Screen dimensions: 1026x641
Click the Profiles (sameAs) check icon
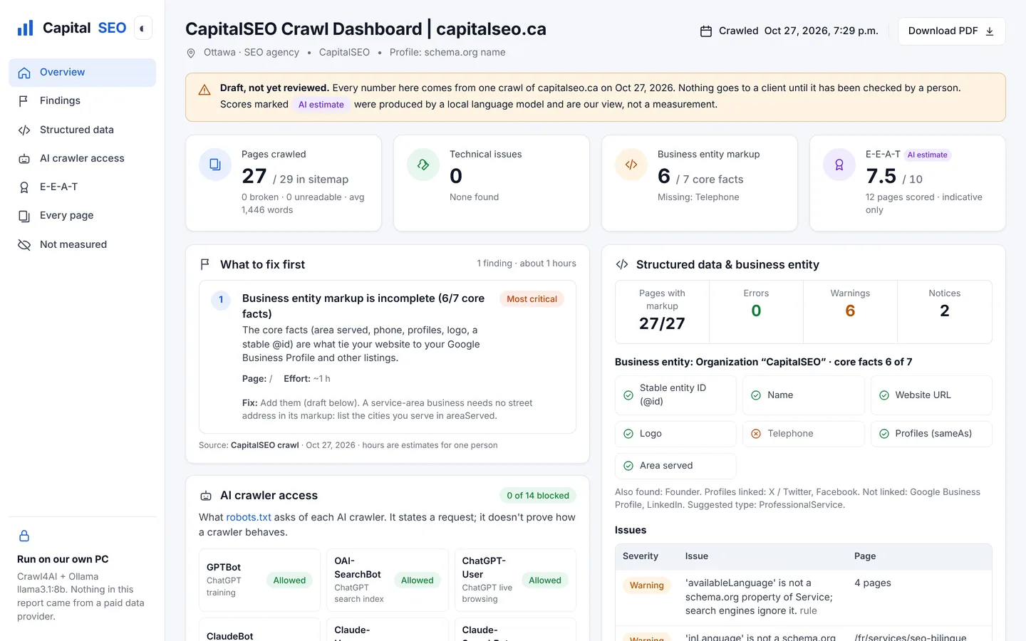[x=884, y=434]
